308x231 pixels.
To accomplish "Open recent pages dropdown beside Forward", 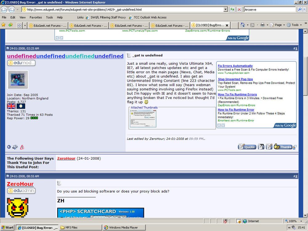I will [x=18, y=10].
